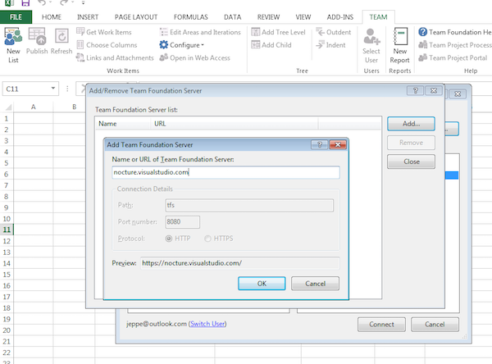This screenshot has width=492, height=364.
Task: Click the Excel application icon
Action: point(9,2)
